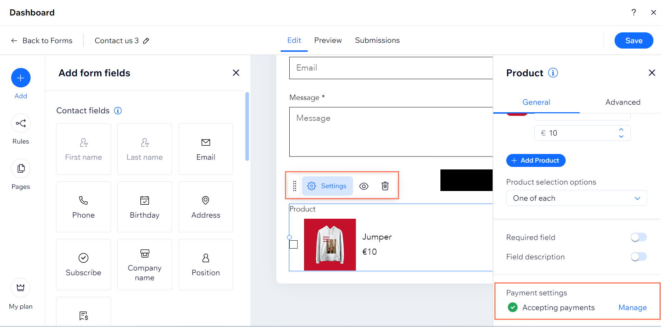
Task: Close the Dashboard window
Action: (653, 13)
